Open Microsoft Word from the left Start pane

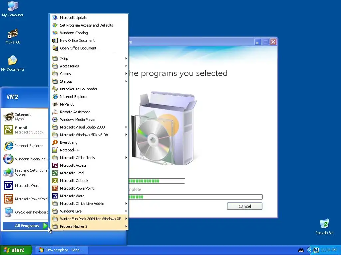click(25, 186)
